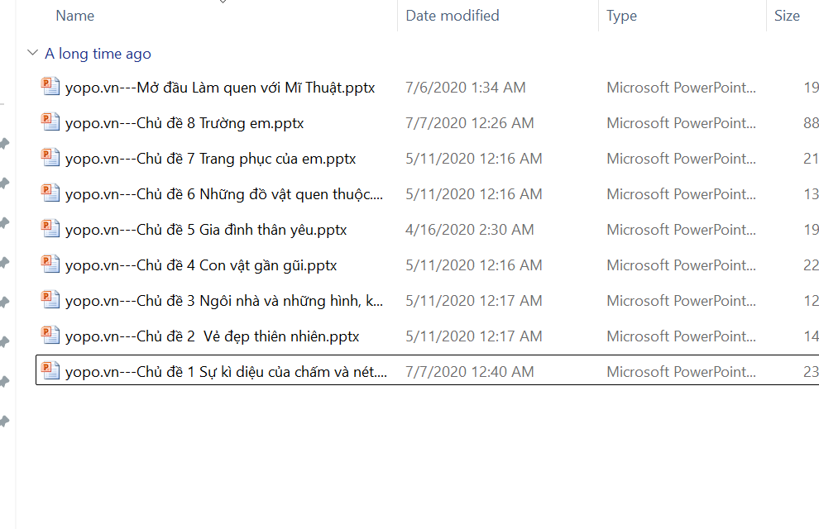The height and width of the screenshot is (529, 819).
Task: Click the PowerPoint icon of Mở đầu Làm quen với Mĩ Thuật
Action: (51, 87)
